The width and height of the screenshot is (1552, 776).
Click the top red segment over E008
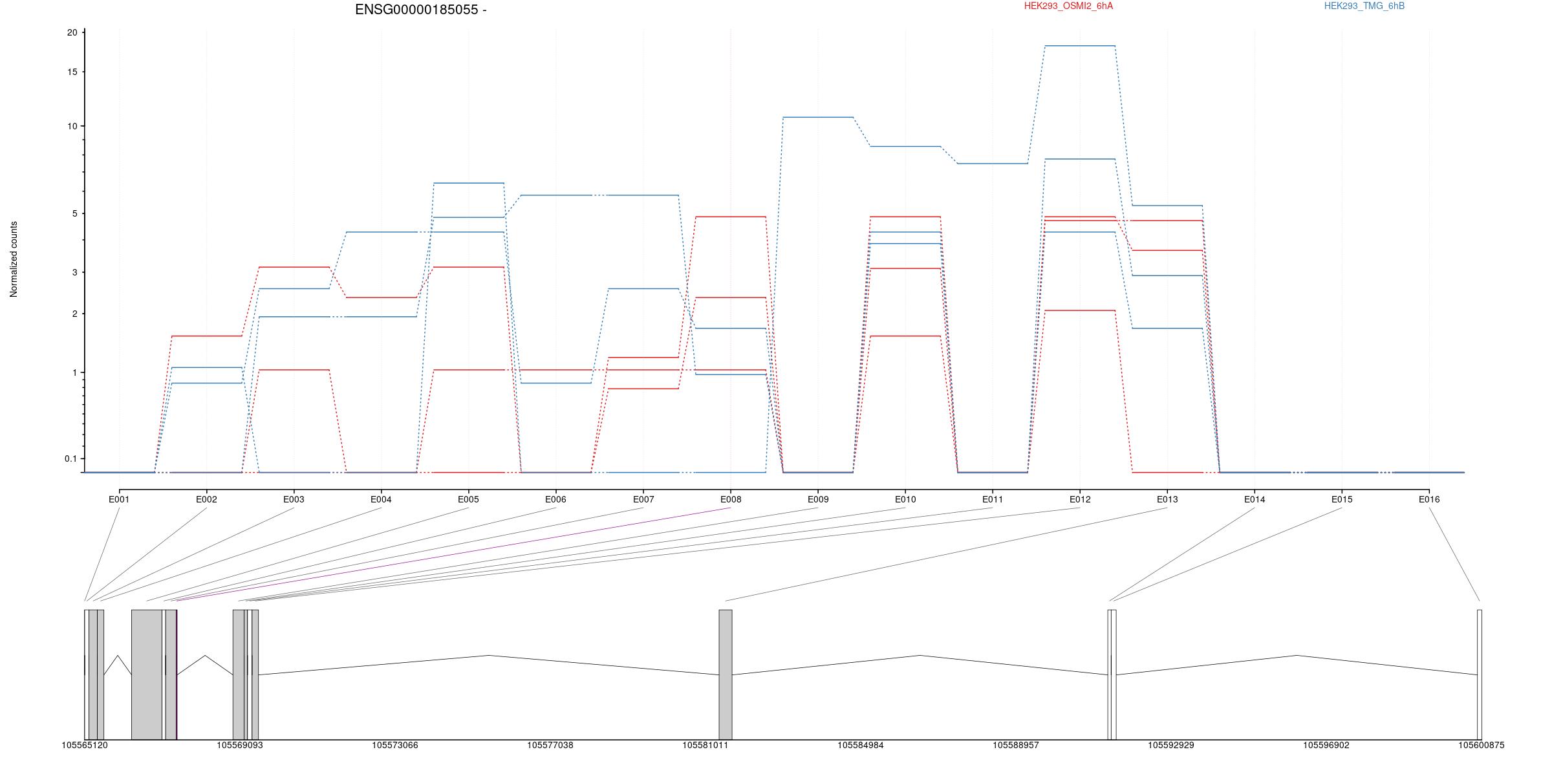(731, 217)
